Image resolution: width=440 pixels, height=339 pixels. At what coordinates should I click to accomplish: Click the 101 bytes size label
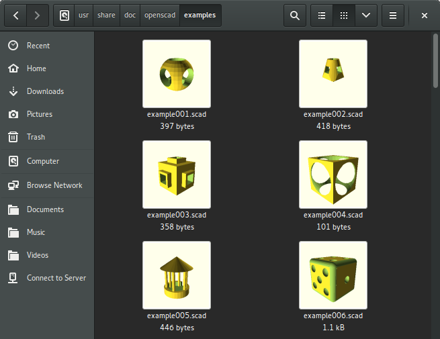tap(334, 227)
